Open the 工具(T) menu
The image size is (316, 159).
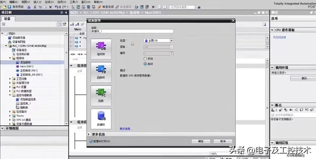point(74,2)
